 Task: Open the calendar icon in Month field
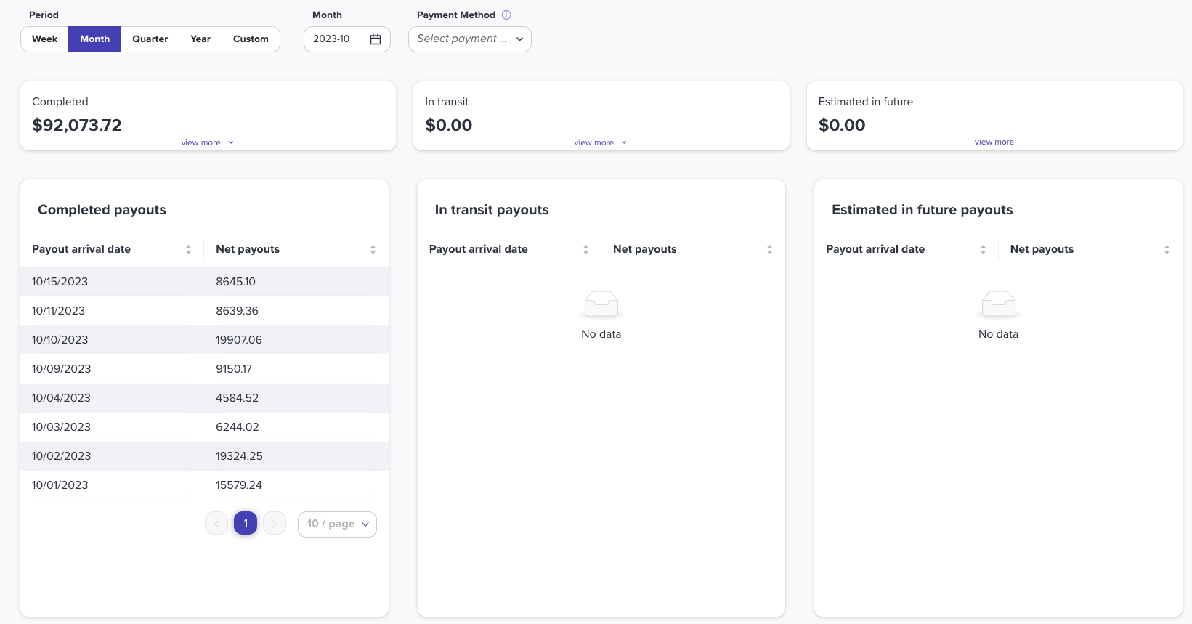(376, 39)
